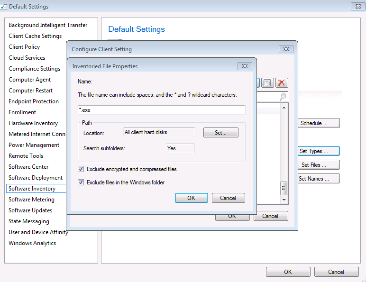Click the scroll up arrow in file list
This screenshot has height=282, width=366.
pyautogui.click(x=284, y=108)
